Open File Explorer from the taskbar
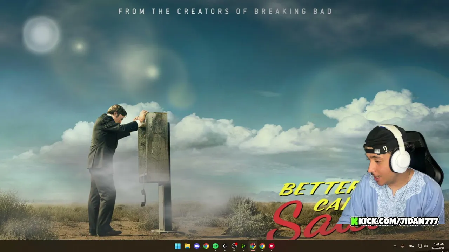The height and width of the screenshot is (252, 449). [x=187, y=246]
